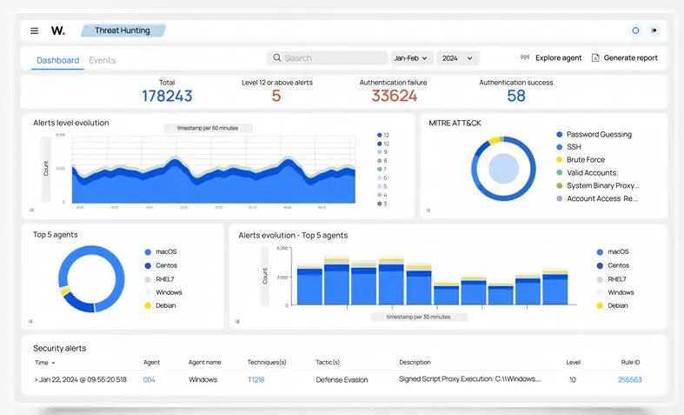
Task: Open the 2024 year dropdown
Action: [457, 58]
